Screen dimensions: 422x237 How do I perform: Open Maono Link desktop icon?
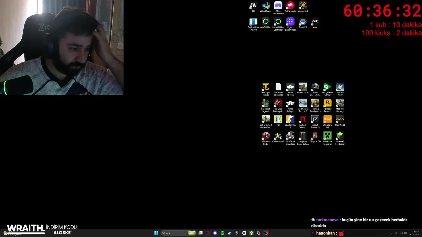tap(303, 7)
